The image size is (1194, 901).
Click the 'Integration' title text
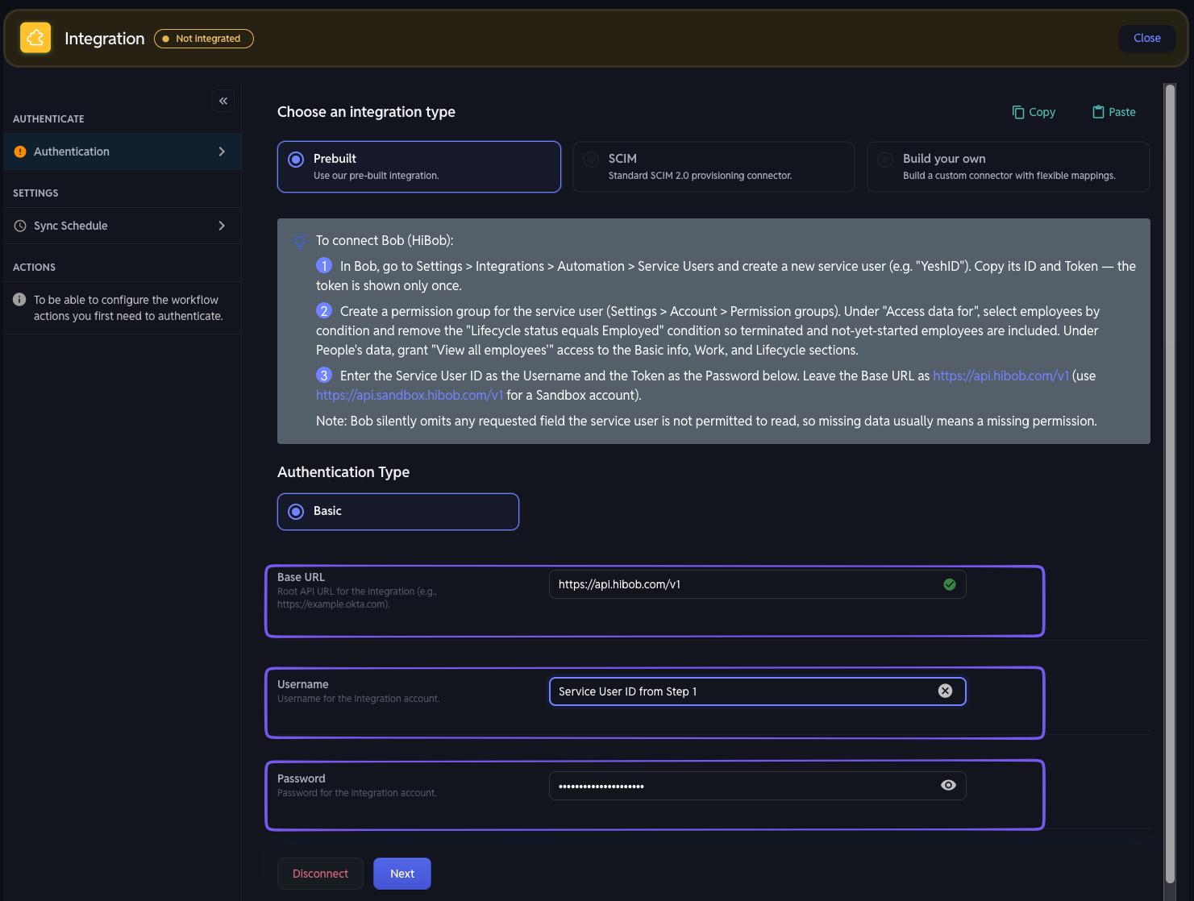point(105,39)
